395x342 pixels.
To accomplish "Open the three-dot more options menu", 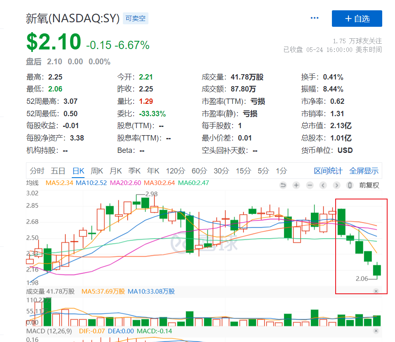I will coord(314,18).
